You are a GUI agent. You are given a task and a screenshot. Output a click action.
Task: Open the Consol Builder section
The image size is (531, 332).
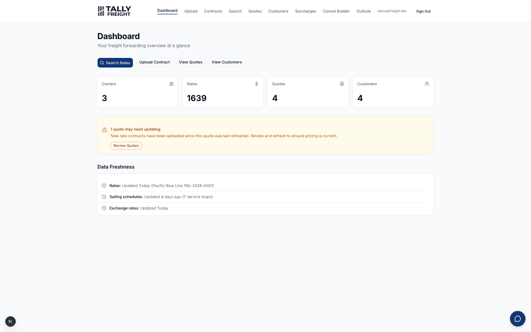tap(336, 11)
